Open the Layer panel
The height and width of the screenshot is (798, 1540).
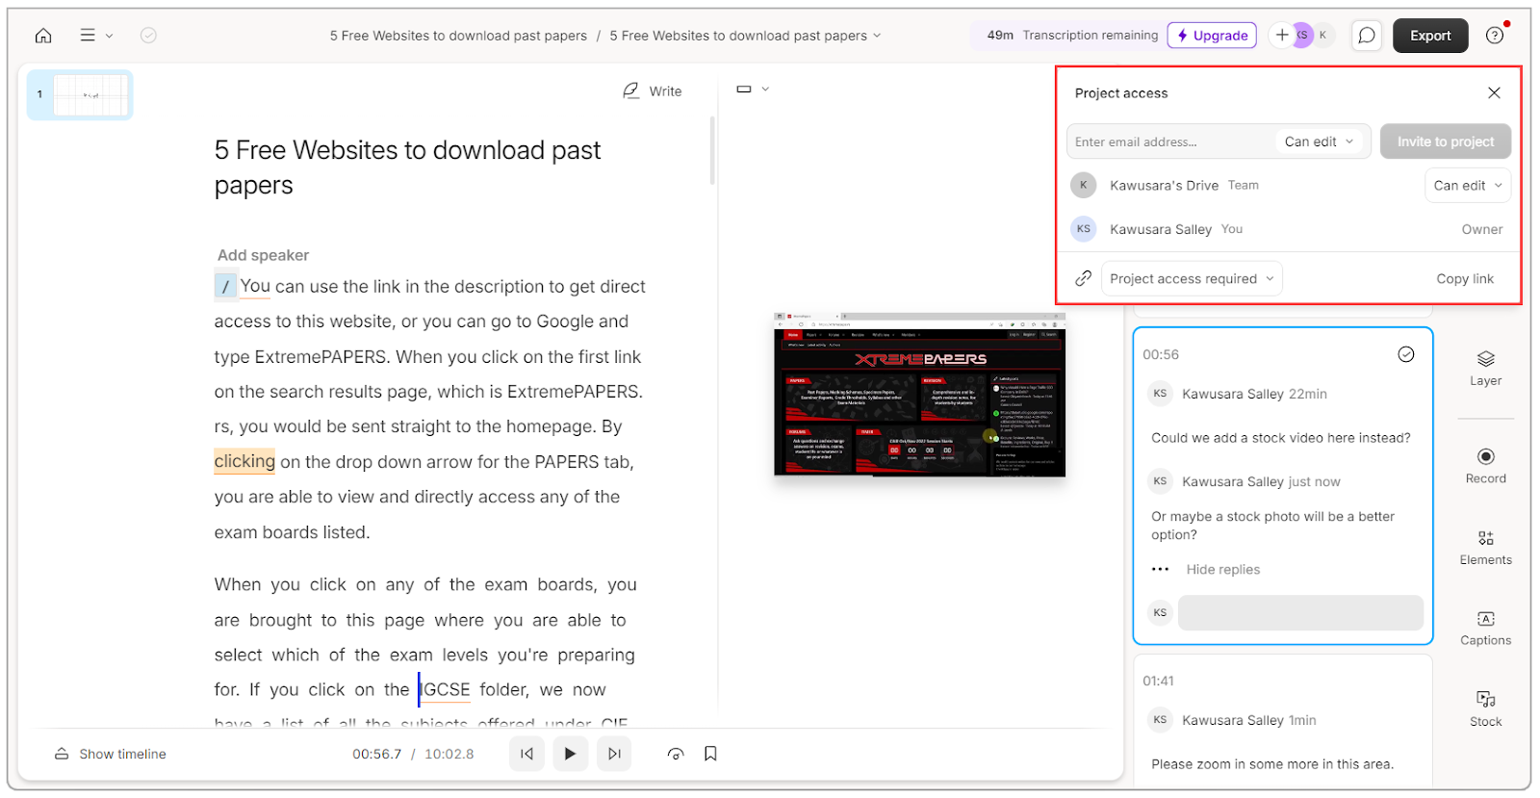click(x=1485, y=369)
